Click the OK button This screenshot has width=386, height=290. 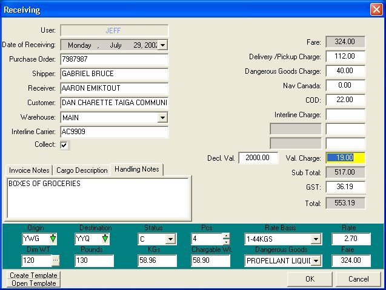coord(310,279)
